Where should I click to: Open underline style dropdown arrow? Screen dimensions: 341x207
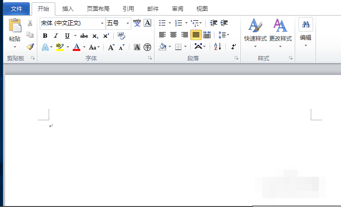pos(75,36)
